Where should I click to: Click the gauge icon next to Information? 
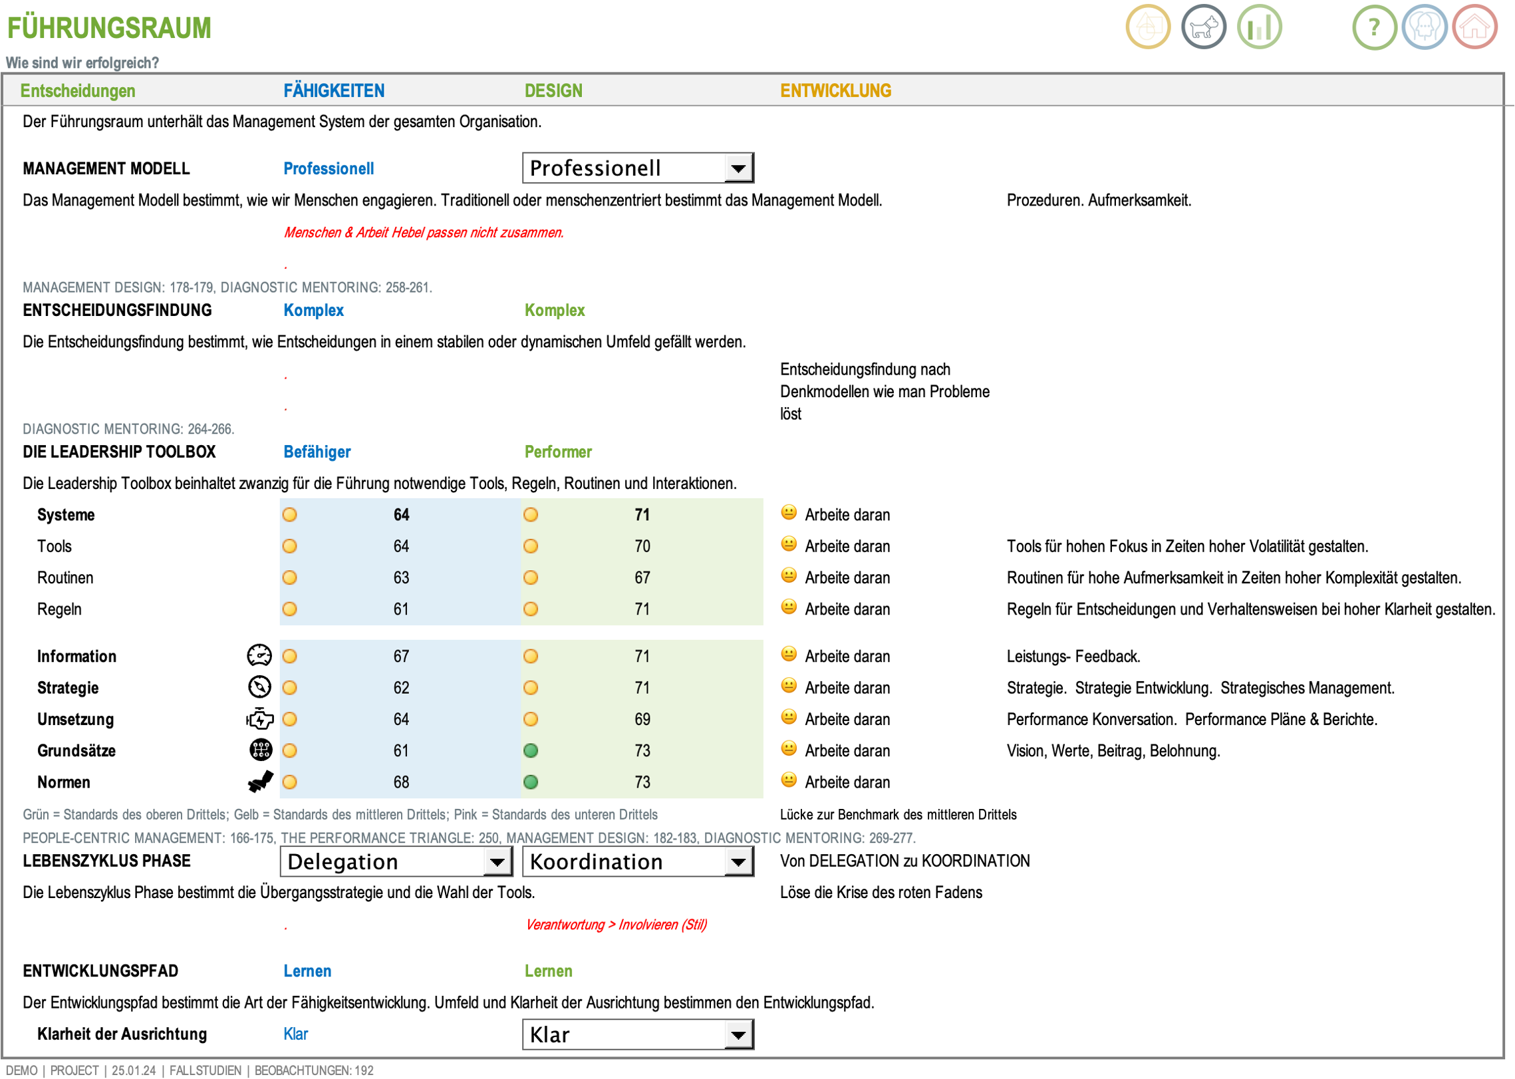[x=259, y=655]
